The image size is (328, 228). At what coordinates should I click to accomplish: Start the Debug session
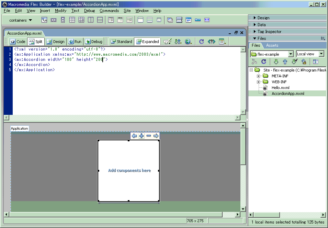click(94, 42)
